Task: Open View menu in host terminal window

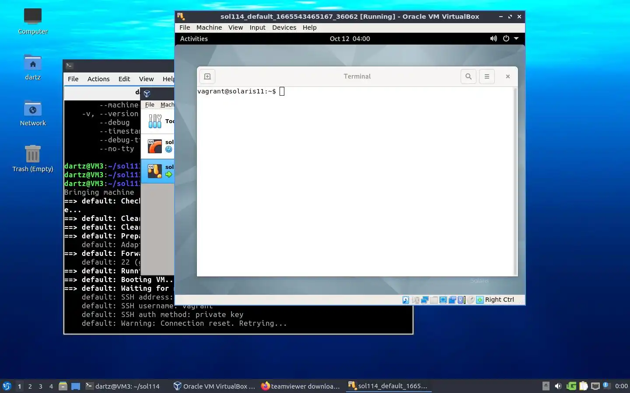Action: (146, 79)
